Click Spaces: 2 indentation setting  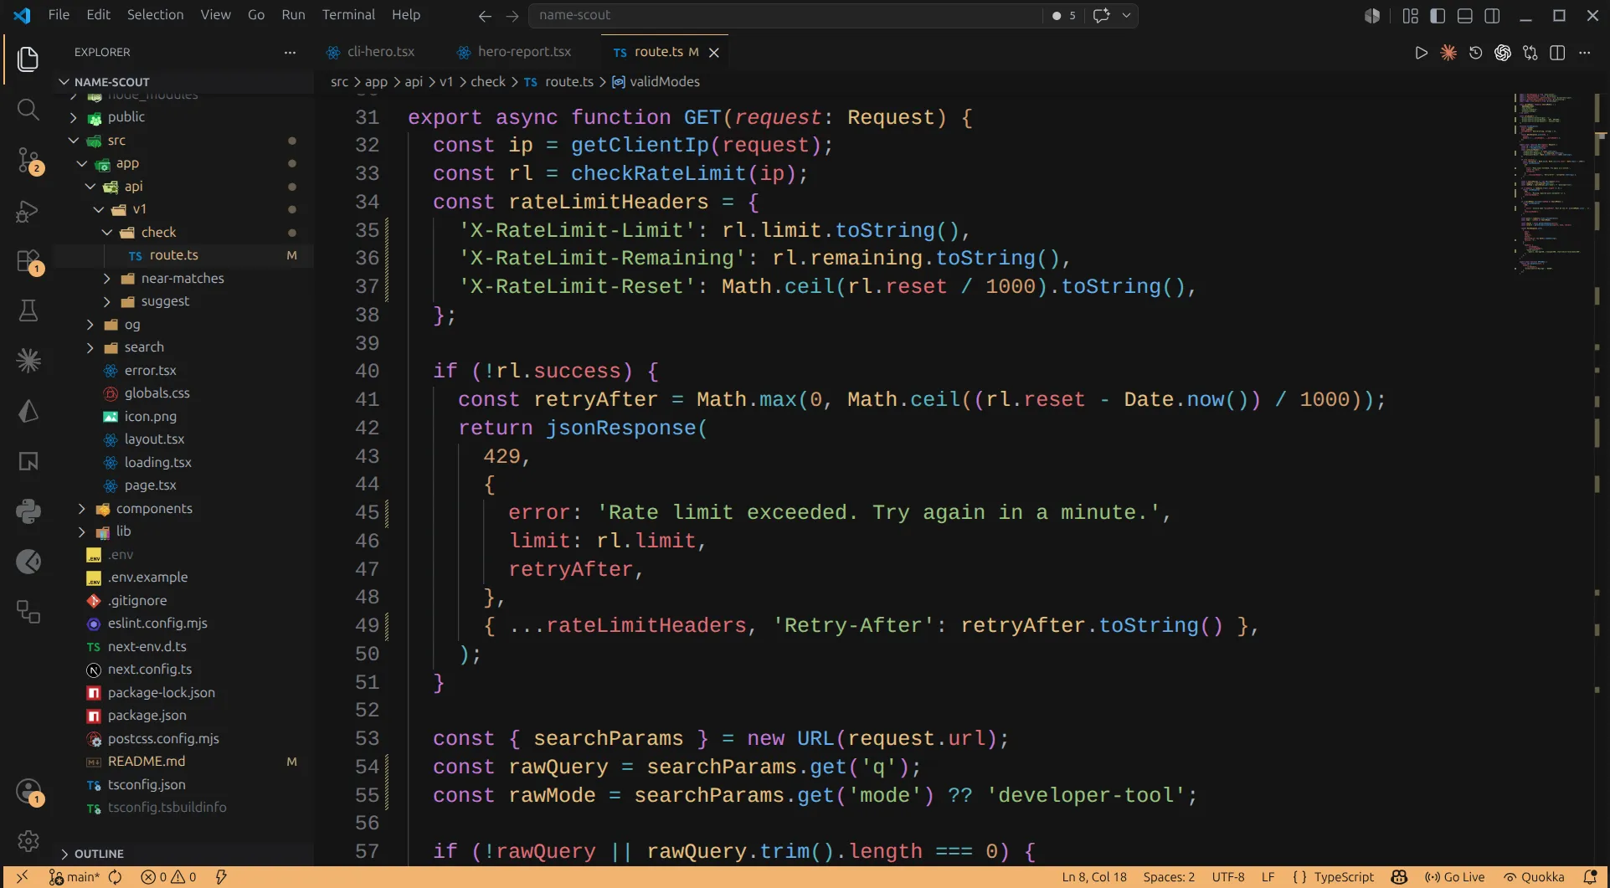1169,877
